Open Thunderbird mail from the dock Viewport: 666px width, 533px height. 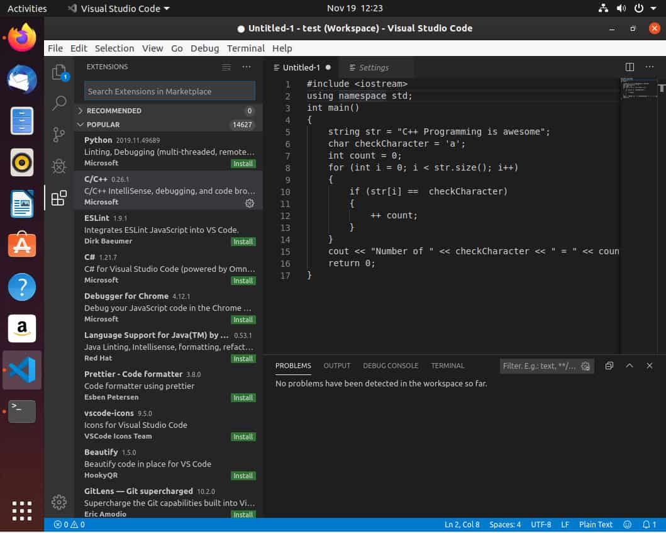tap(22, 79)
